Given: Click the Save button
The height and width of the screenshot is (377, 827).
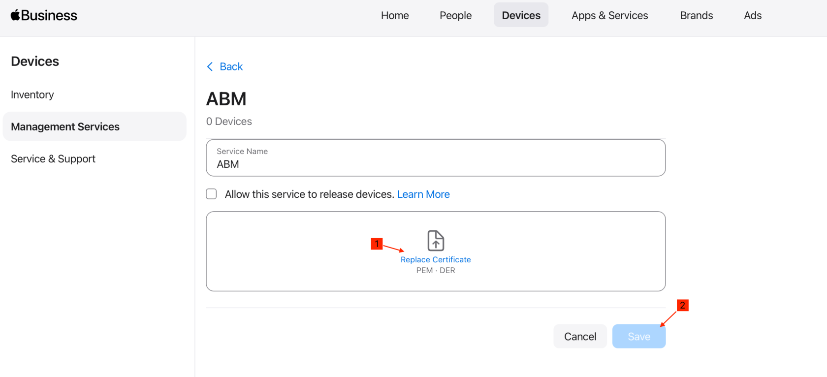Looking at the screenshot, I should pos(639,336).
